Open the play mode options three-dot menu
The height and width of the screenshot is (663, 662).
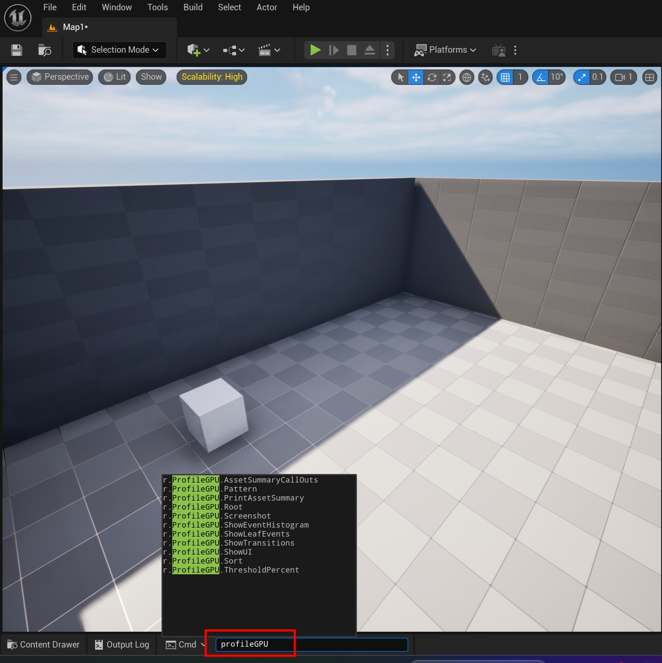click(x=387, y=50)
